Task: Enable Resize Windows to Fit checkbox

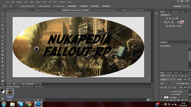Action: pyautogui.click(x=19, y=6)
